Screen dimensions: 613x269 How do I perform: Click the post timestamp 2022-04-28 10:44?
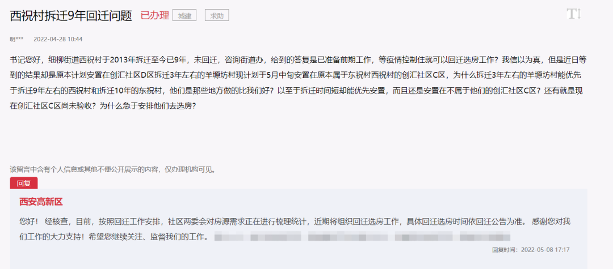pos(58,39)
